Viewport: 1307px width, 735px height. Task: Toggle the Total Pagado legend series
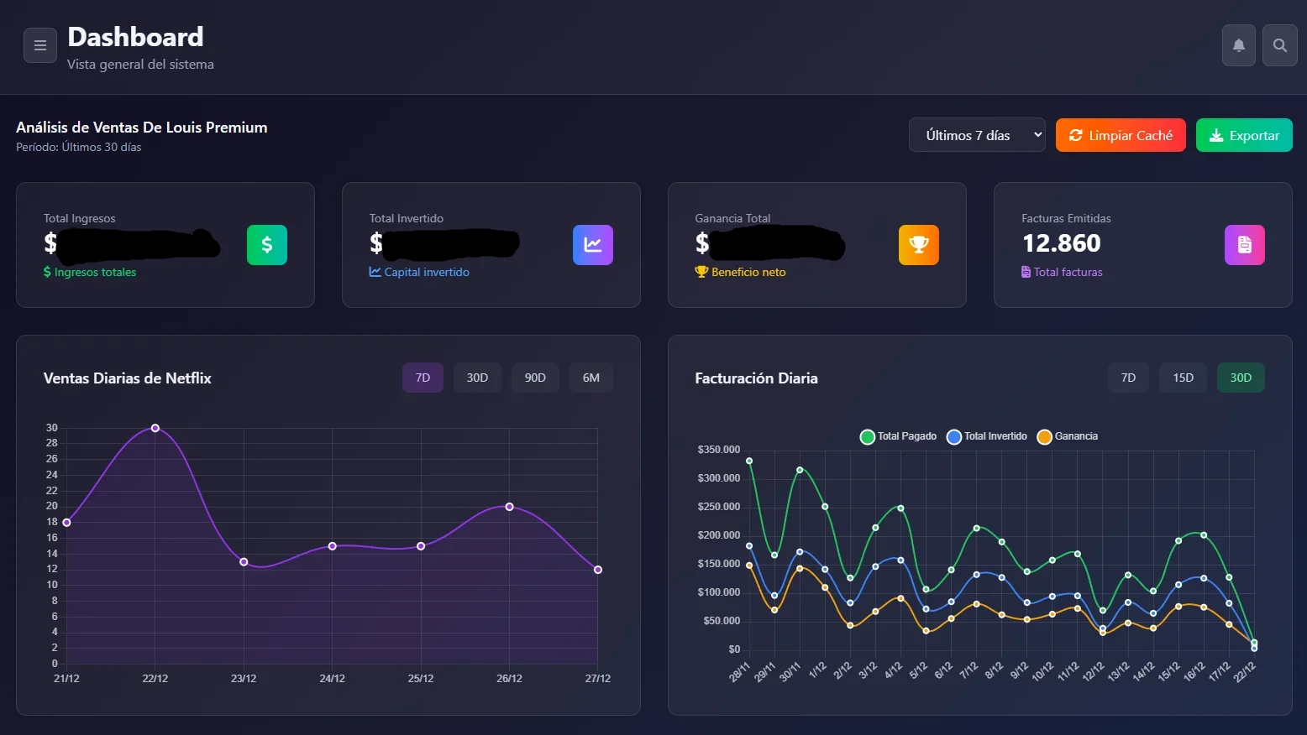point(898,436)
